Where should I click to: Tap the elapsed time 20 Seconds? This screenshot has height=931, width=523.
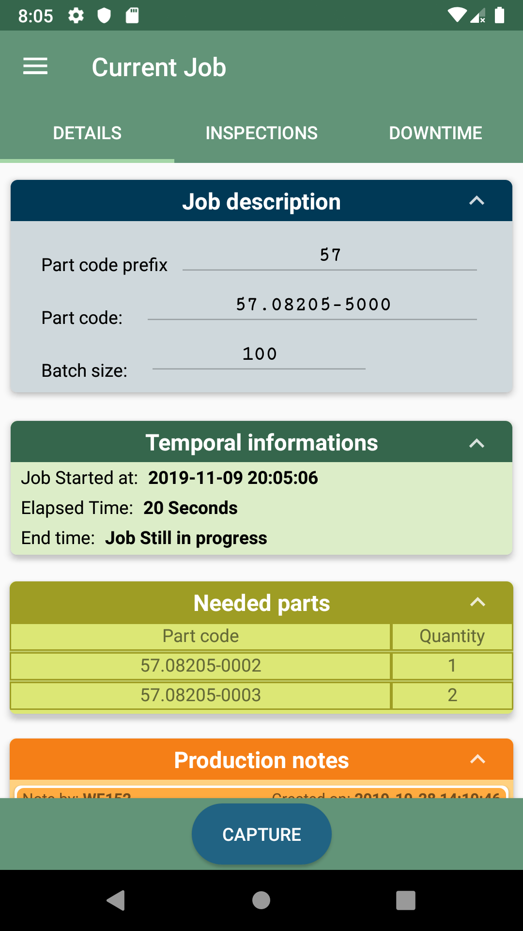190,508
